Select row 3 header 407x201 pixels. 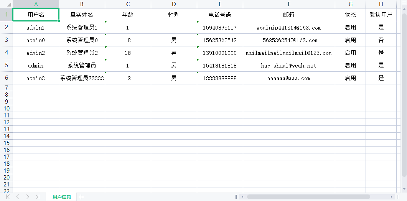point(6,40)
